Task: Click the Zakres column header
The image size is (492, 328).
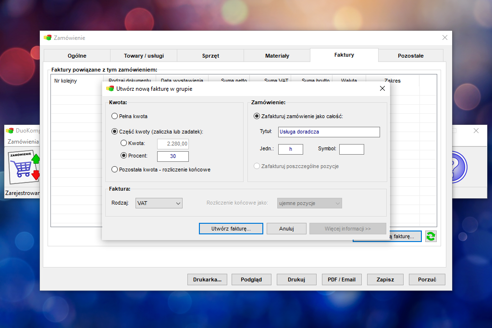Action: [393, 81]
